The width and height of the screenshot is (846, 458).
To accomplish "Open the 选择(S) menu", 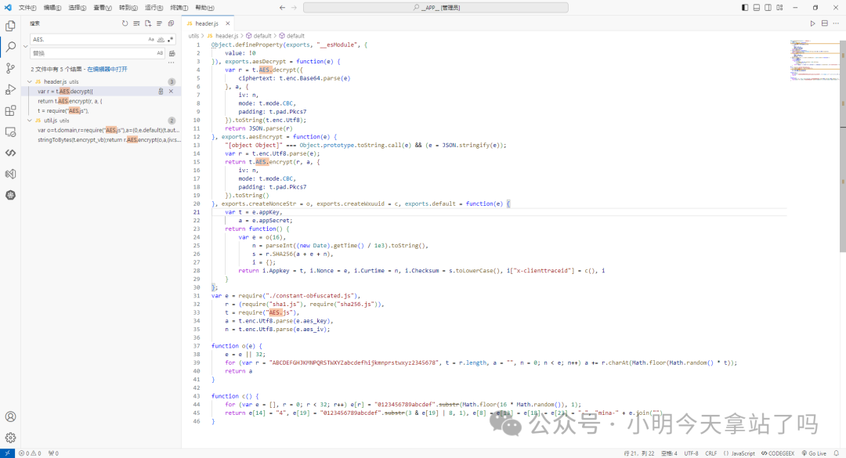I will 77,8.
